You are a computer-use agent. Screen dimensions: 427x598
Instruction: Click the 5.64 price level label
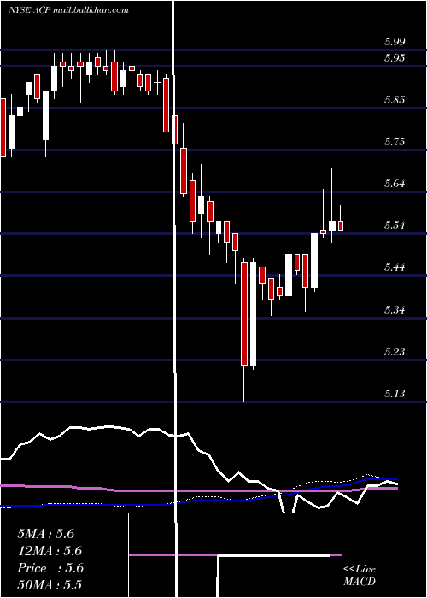pos(395,184)
